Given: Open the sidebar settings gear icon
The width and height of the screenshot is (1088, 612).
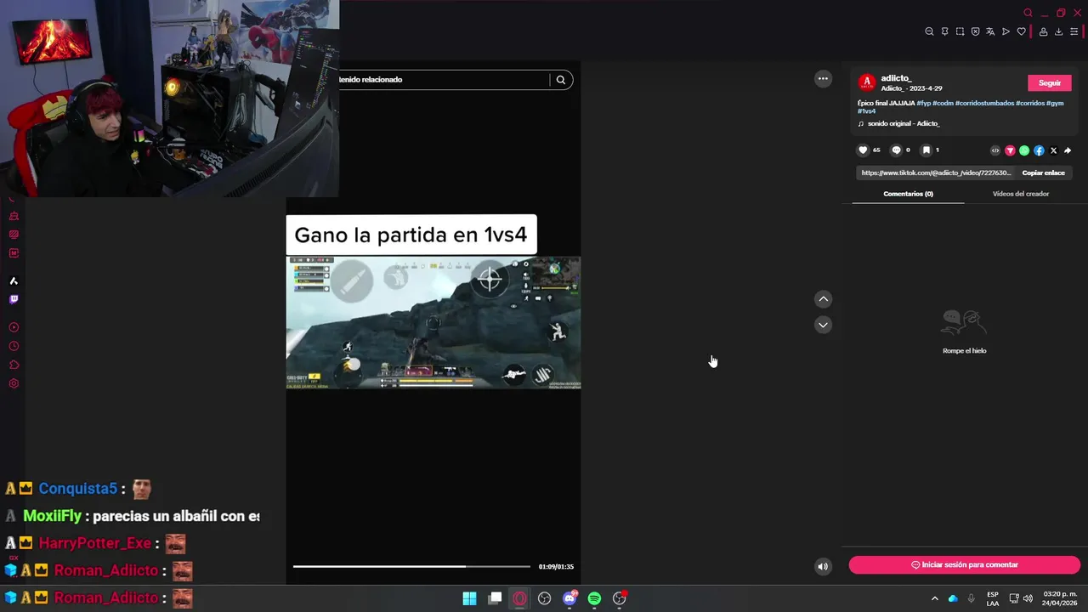Looking at the screenshot, I should [x=14, y=383].
